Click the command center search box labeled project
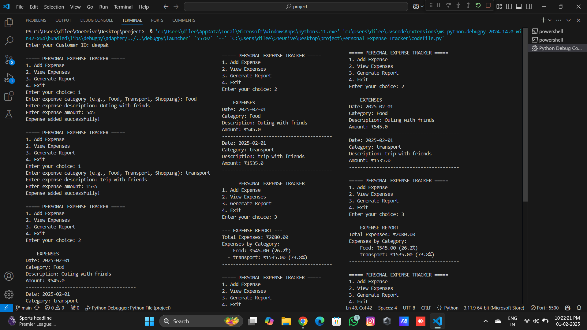 295,6
